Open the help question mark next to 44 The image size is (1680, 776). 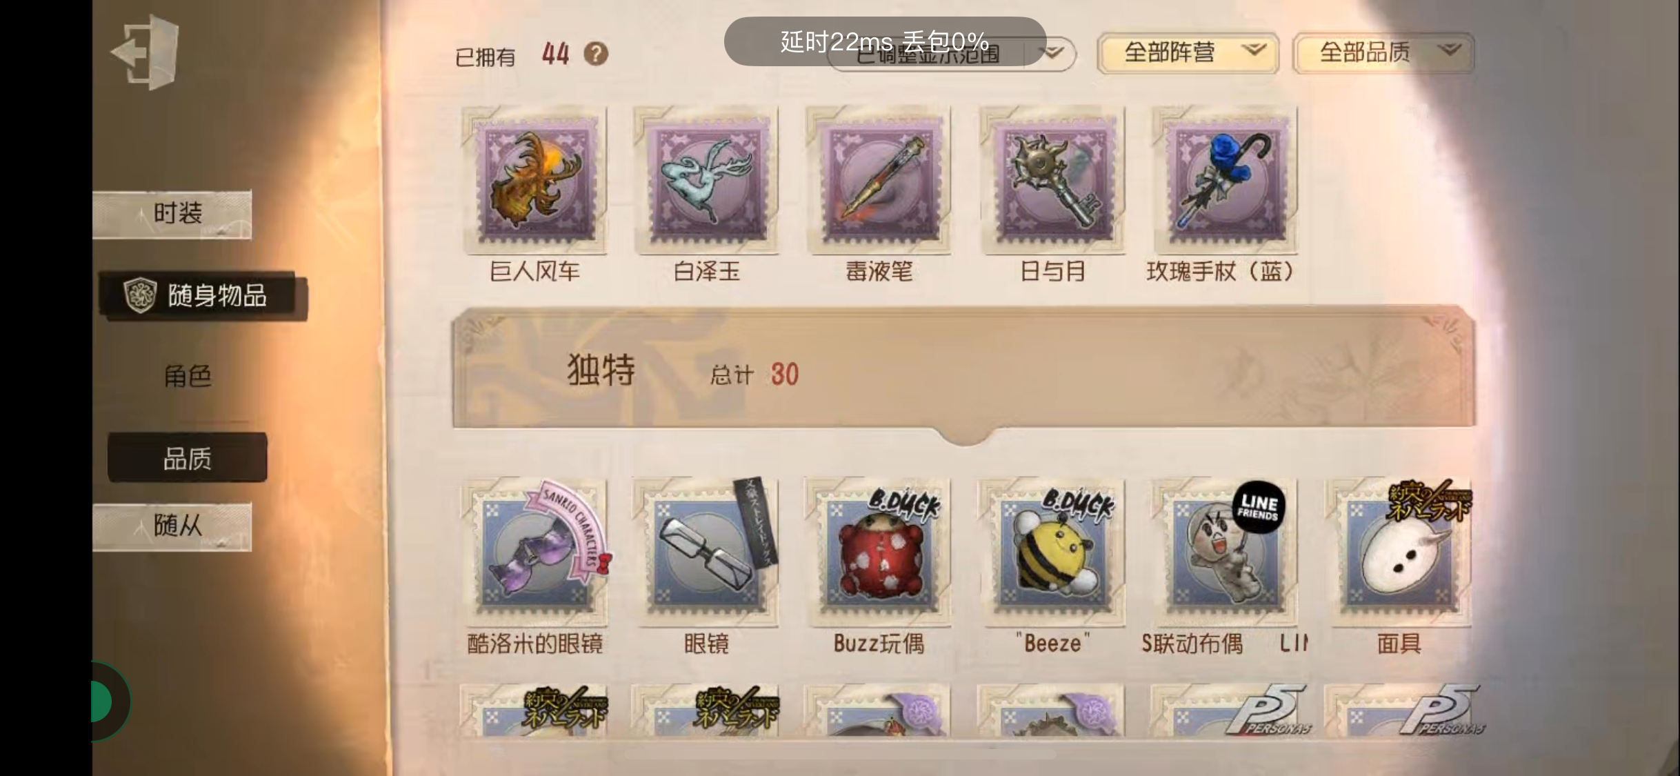tap(596, 53)
